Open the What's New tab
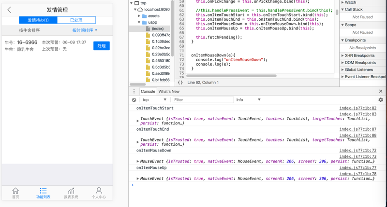Image resolution: width=387 pixels, height=207 pixels. click(169, 91)
